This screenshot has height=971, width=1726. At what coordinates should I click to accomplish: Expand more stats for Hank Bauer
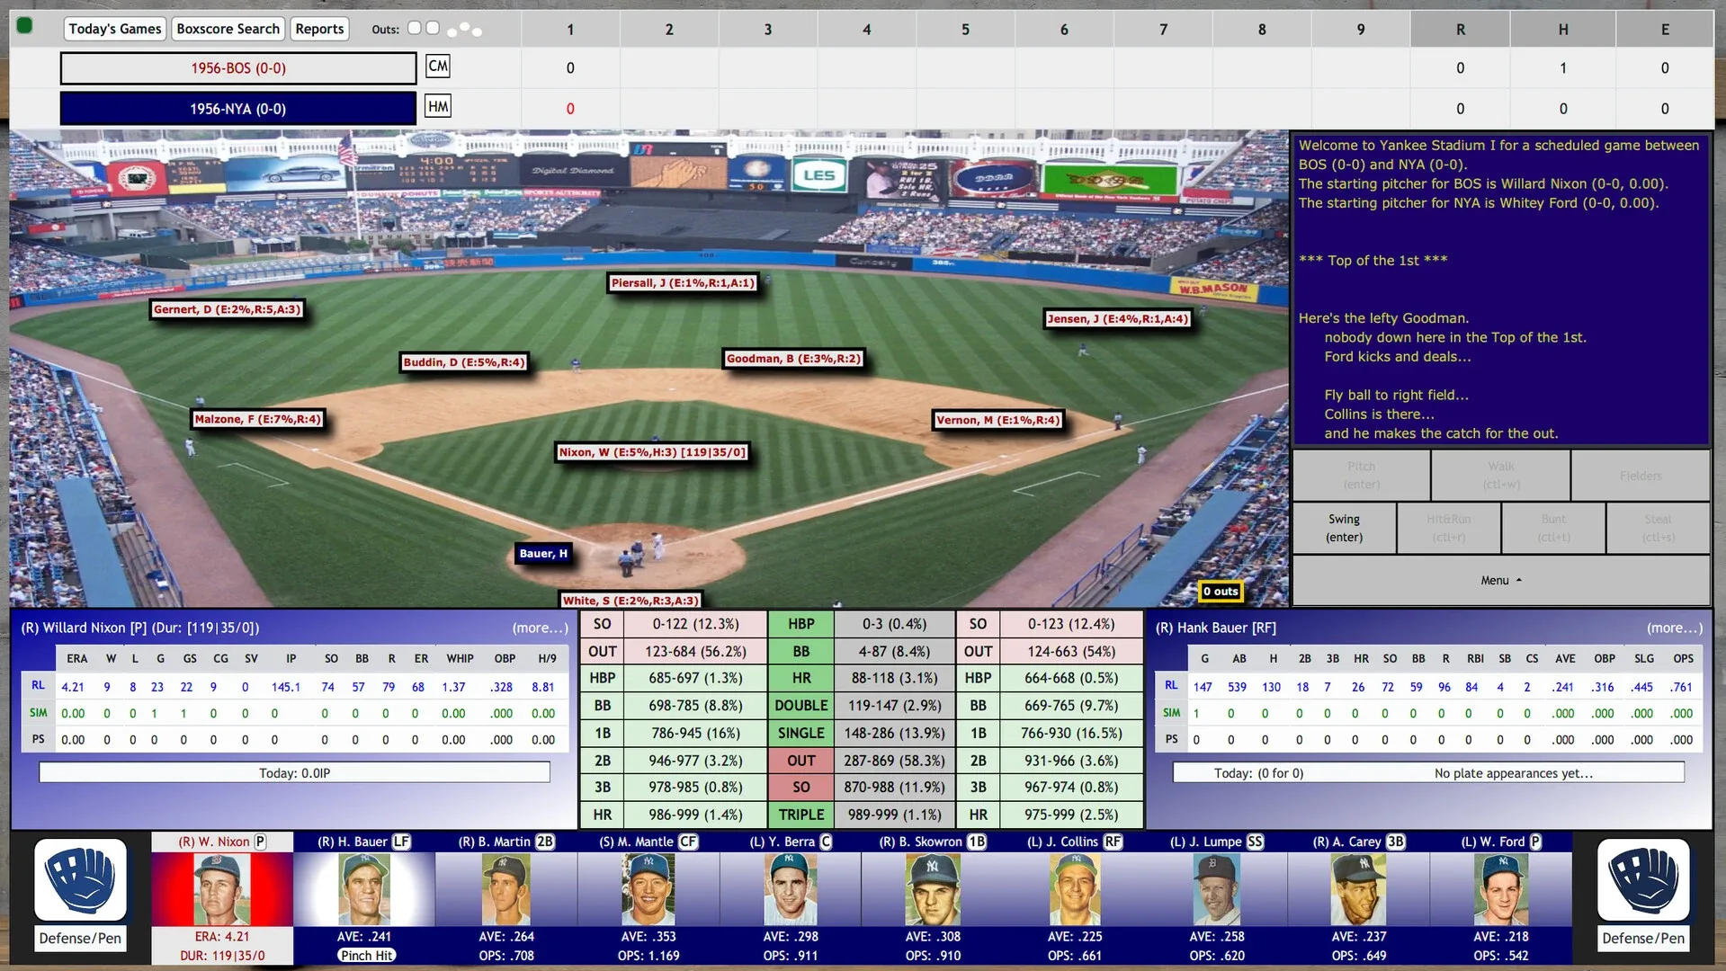[1674, 628]
